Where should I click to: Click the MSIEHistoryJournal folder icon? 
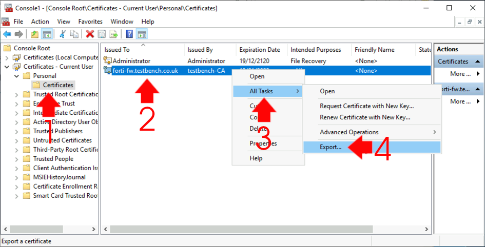(27, 177)
